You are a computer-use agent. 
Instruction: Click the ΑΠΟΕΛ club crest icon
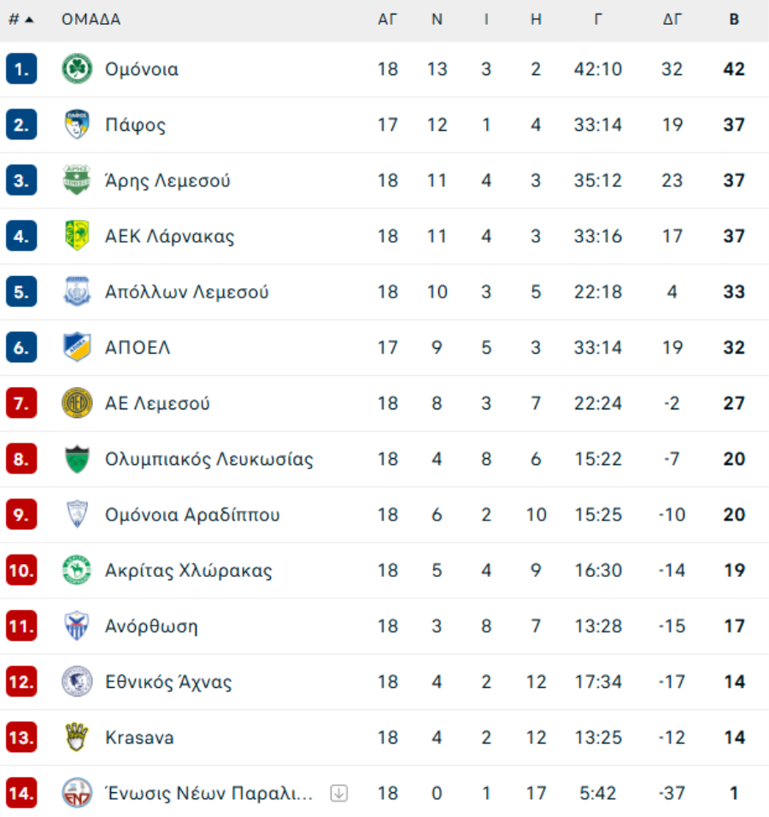pos(77,347)
